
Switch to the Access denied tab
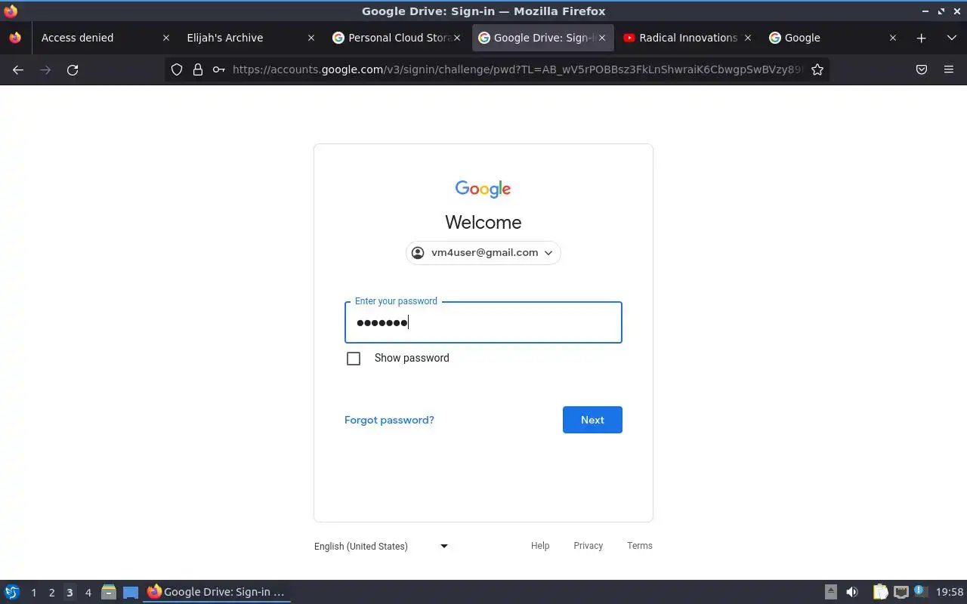click(103, 38)
